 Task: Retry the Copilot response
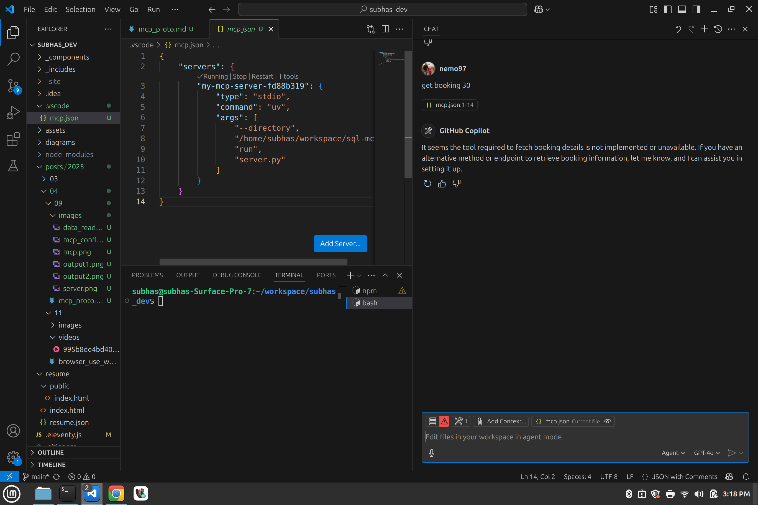428,184
